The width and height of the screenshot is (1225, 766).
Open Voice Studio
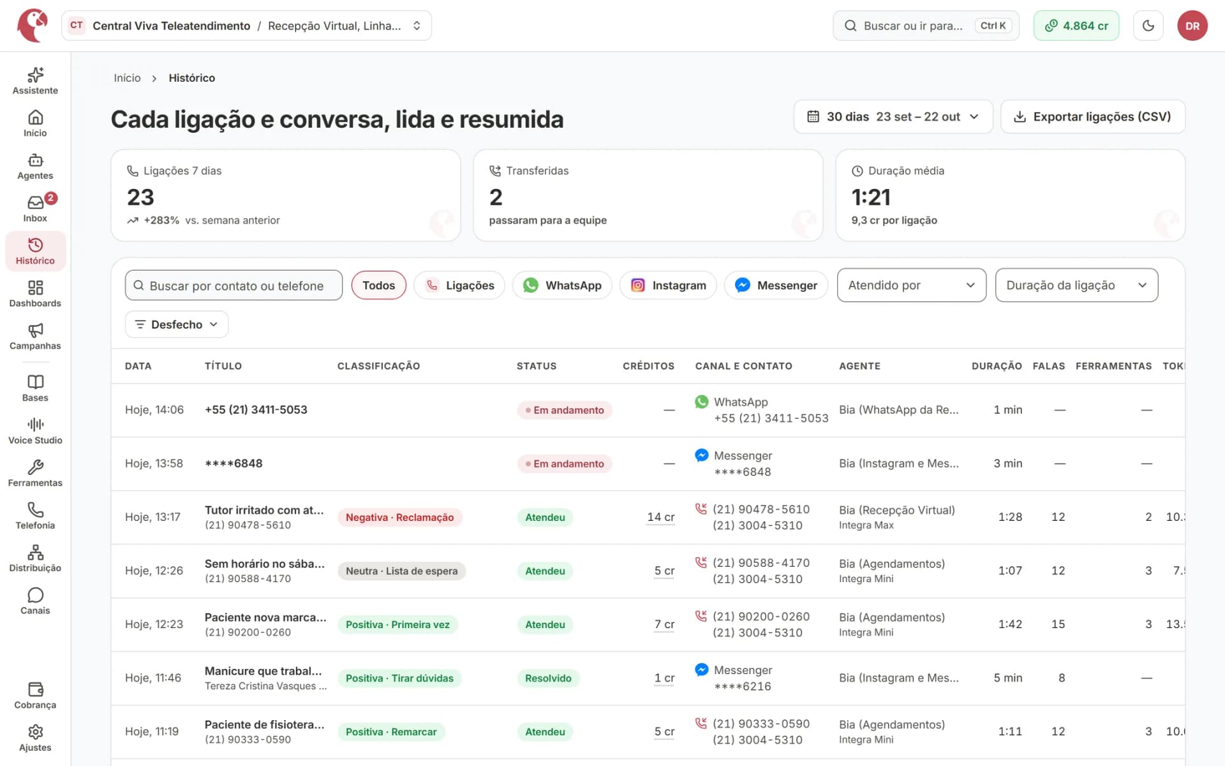(x=35, y=432)
